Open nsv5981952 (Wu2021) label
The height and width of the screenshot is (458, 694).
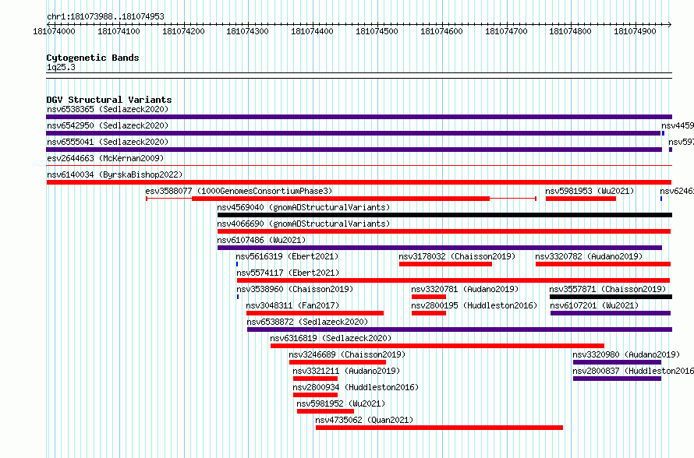coord(341,403)
